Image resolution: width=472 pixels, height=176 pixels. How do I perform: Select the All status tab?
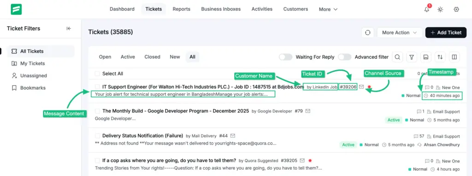coord(192,57)
